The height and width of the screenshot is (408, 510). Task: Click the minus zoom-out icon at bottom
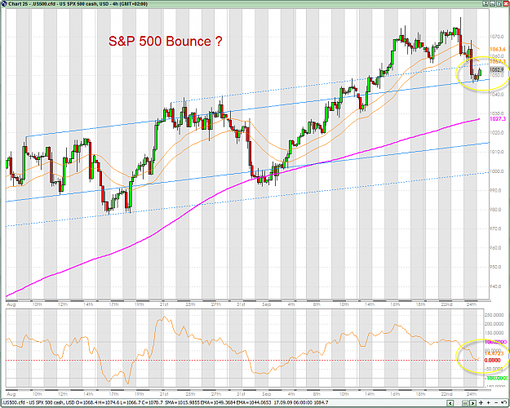[x=496, y=403]
